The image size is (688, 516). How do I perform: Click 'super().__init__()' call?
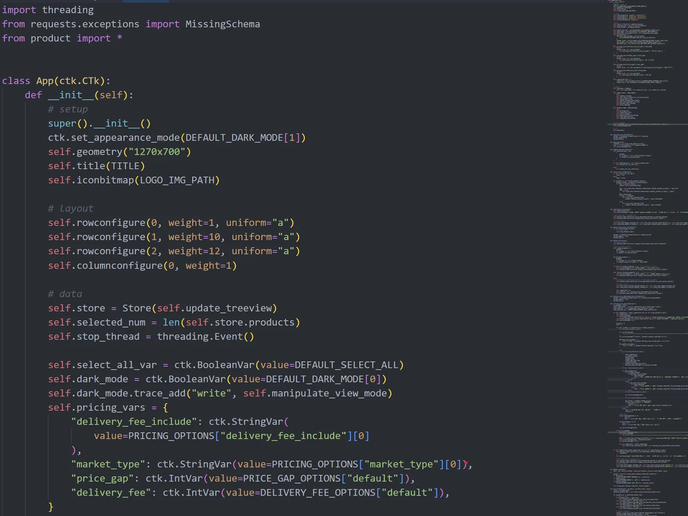pyautogui.click(x=100, y=123)
